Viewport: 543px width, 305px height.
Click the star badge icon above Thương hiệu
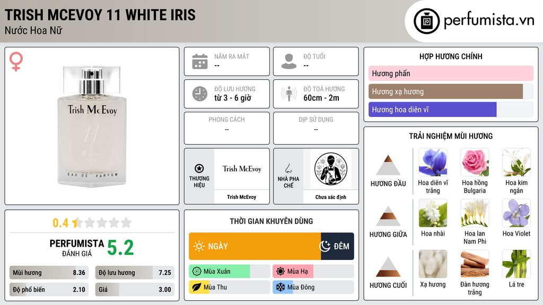199,168
